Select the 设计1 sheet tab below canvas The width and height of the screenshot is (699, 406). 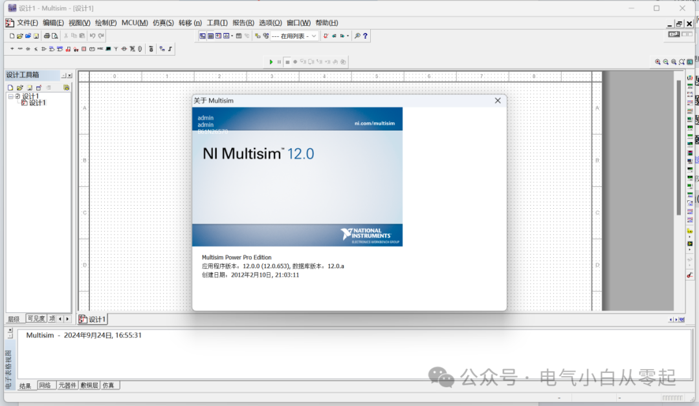(x=93, y=319)
